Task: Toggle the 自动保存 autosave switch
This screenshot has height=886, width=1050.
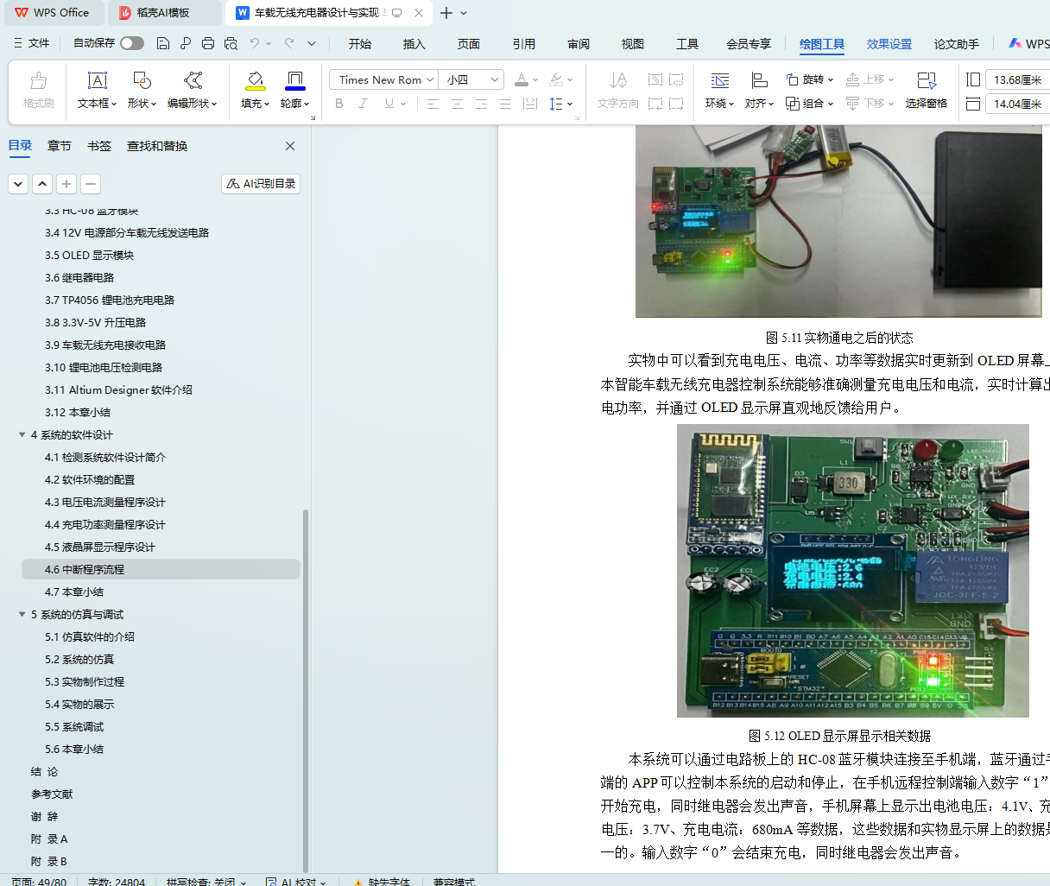Action: 132,43
